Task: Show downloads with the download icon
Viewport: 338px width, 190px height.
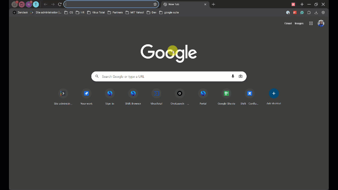Action: (316, 12)
